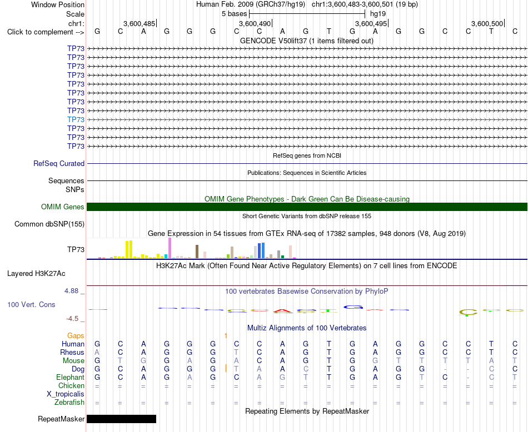Click the chr1: ruler label
Image resolution: width=528 pixels, height=432 pixels.
76,23
